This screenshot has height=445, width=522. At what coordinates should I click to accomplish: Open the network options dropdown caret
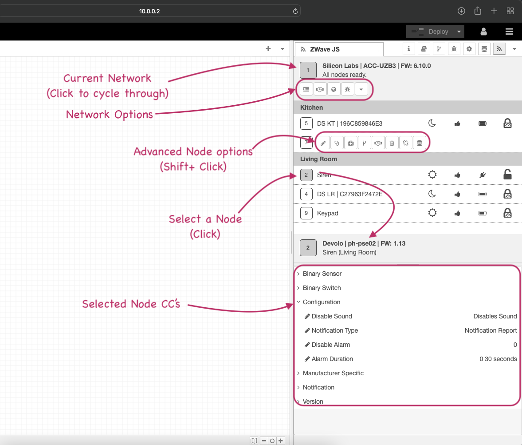coord(361,89)
